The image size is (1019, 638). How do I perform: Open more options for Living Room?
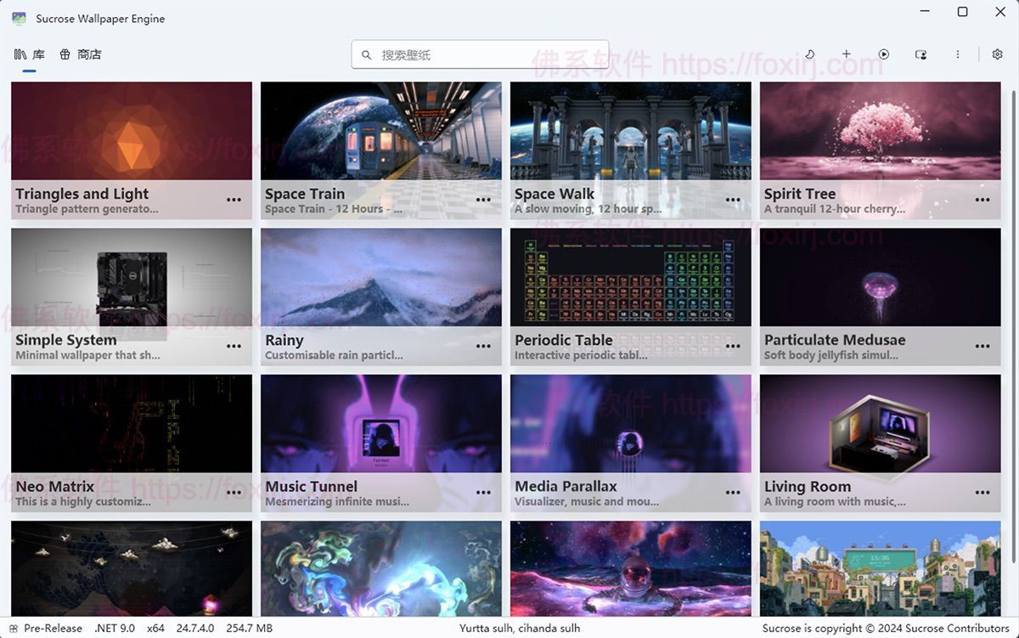982,493
